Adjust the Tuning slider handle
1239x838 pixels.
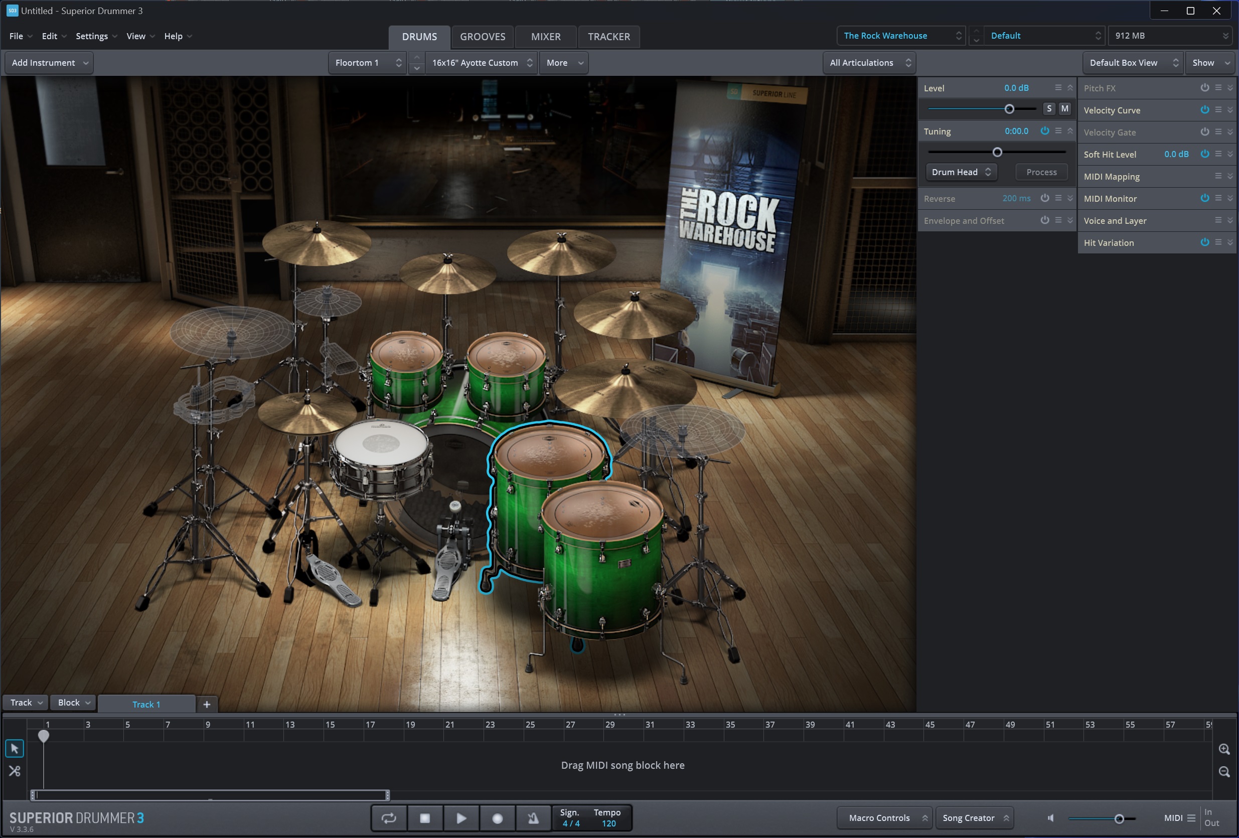pos(997,152)
